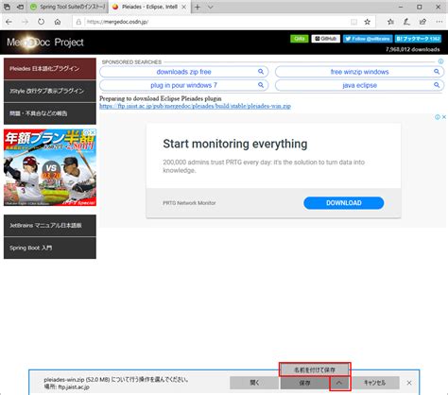
Task: Open reading view icon in address bar
Action: pyautogui.click(x=354, y=22)
